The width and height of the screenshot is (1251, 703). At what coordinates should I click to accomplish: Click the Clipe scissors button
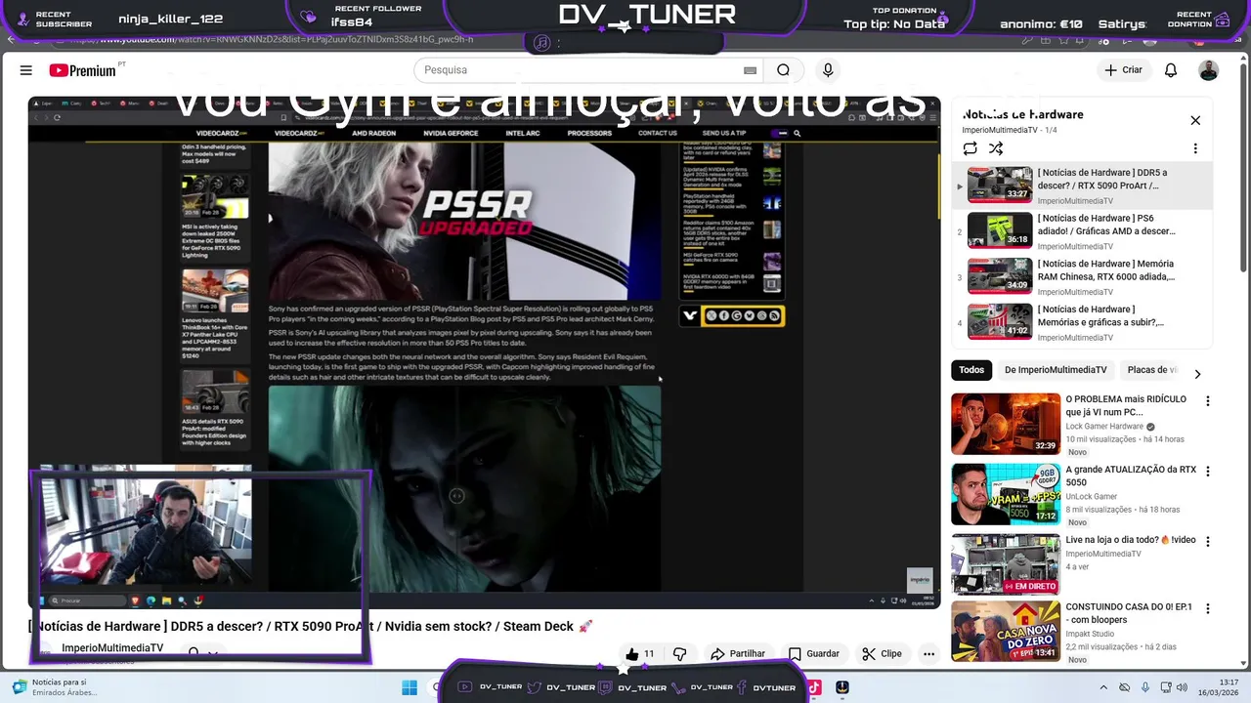pyautogui.click(x=882, y=654)
